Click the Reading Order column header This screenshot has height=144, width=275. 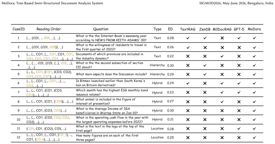[x=49, y=29]
